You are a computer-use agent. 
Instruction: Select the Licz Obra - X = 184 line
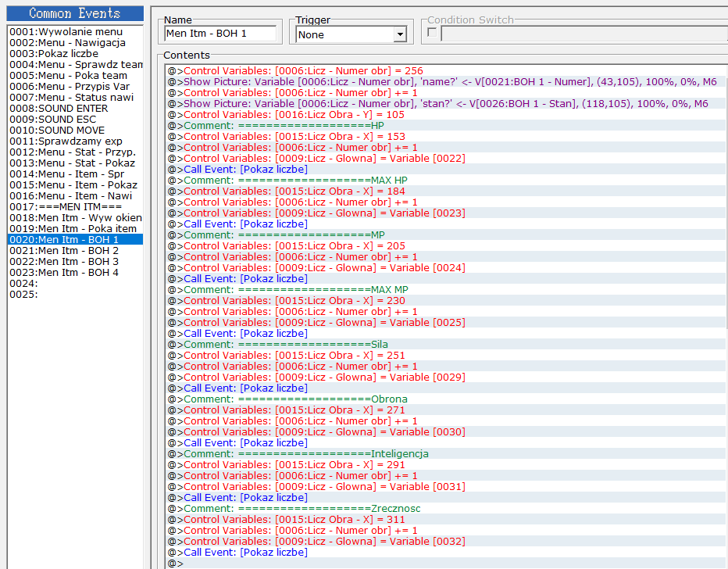tap(445, 191)
